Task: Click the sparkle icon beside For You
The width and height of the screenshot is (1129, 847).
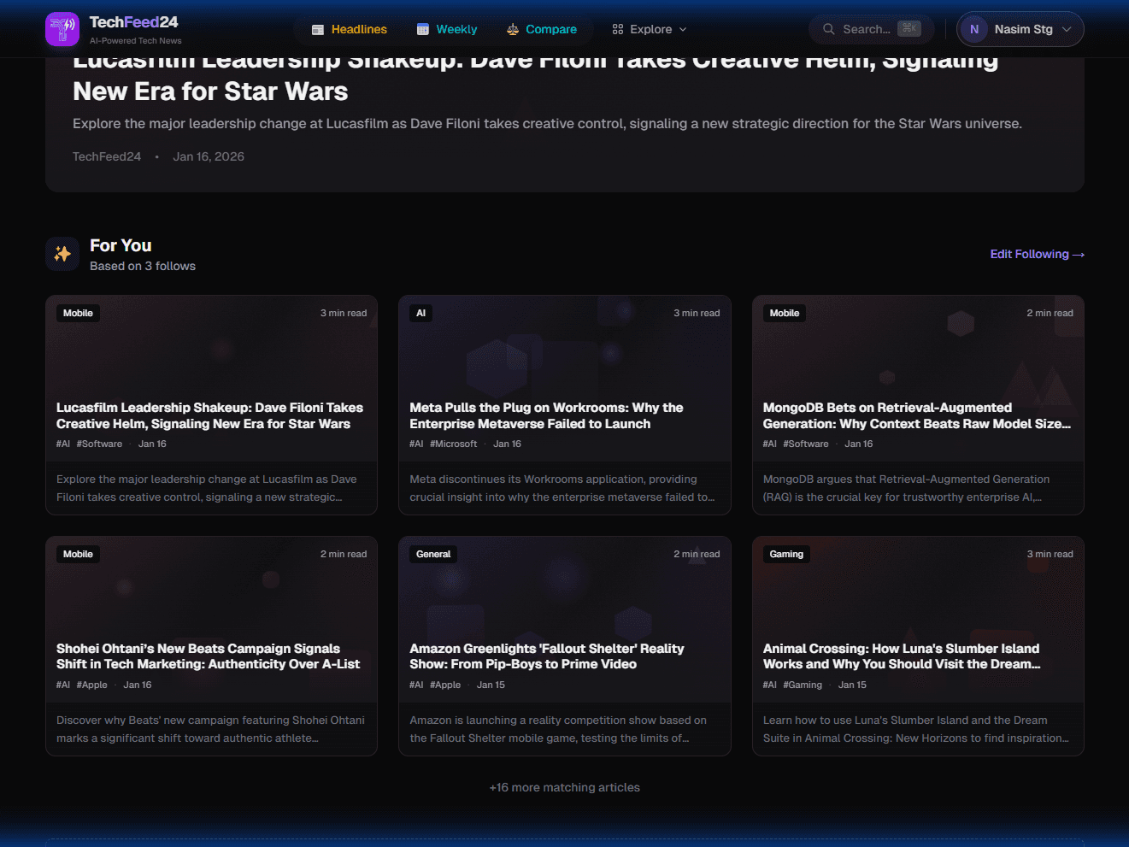Action: pyautogui.click(x=62, y=253)
